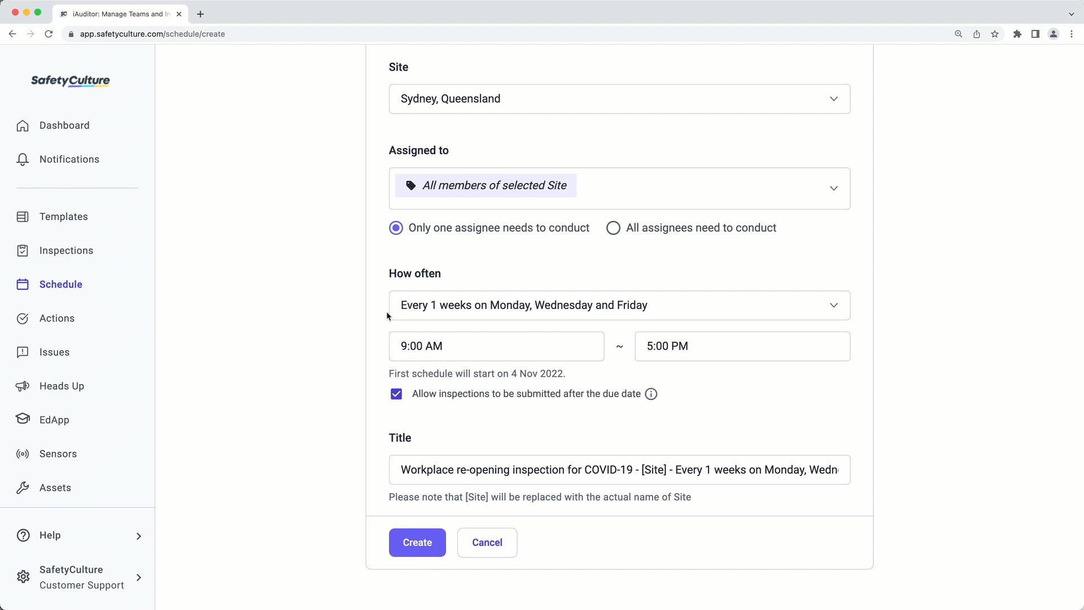Open the Heads Up megaphone icon

[23, 386]
